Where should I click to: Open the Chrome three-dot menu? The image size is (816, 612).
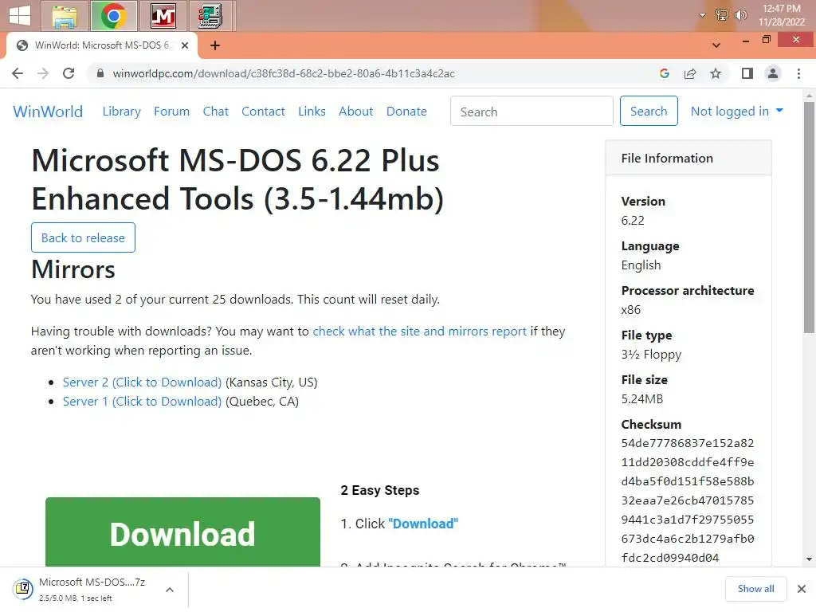[798, 73]
